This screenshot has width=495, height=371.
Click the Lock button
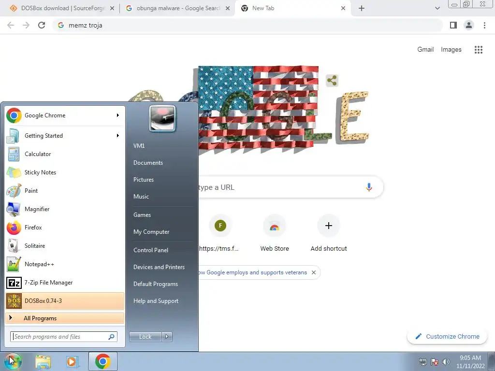coord(146,337)
